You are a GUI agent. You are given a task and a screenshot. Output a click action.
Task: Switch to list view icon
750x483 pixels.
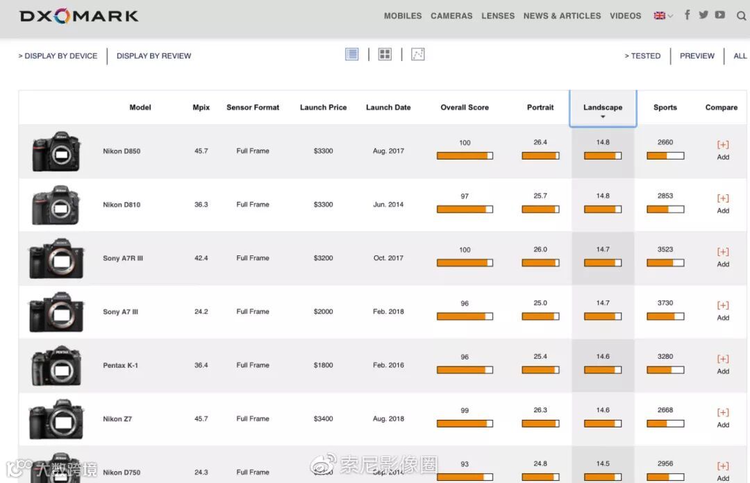pyautogui.click(x=351, y=55)
